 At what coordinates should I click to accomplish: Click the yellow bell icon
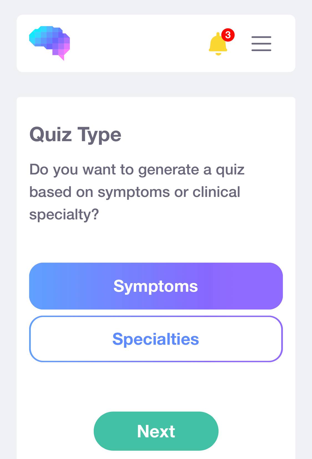pos(218,44)
